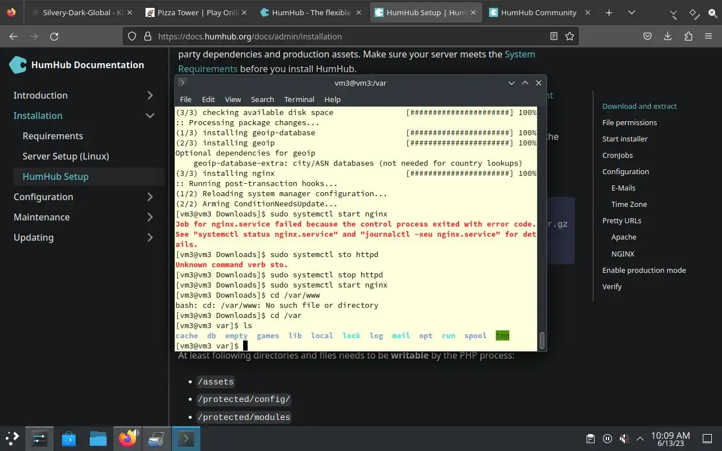
Task: Open the tracking protection shield icon
Action: (x=132, y=36)
